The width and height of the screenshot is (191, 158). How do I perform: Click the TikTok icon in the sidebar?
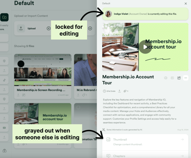(4, 80)
